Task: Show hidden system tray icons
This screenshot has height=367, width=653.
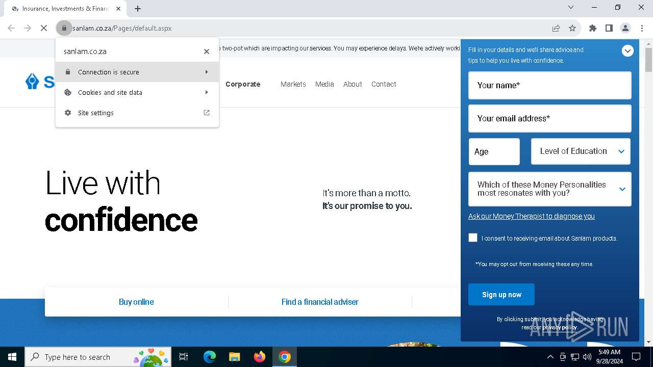Action: pos(550,357)
